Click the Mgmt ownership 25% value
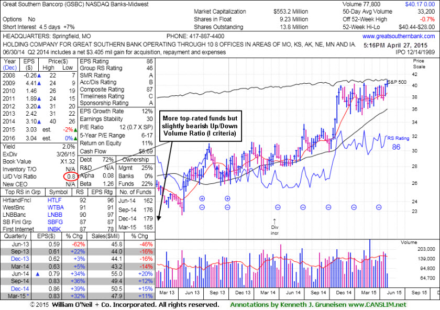 pyautogui.click(x=147, y=168)
